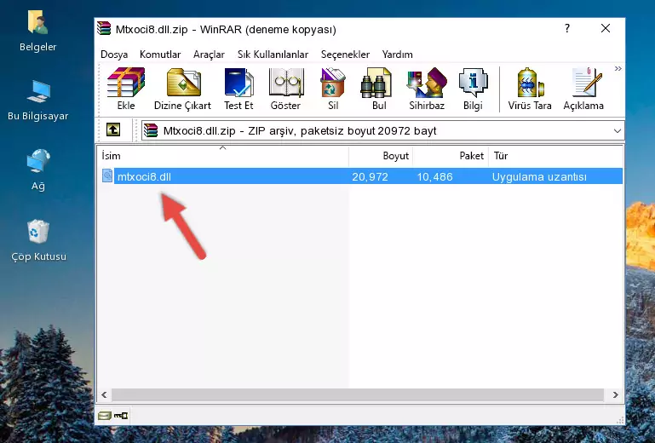This screenshot has width=655, height=443.
Task: Sort files by Paket column
Action: pos(451,155)
